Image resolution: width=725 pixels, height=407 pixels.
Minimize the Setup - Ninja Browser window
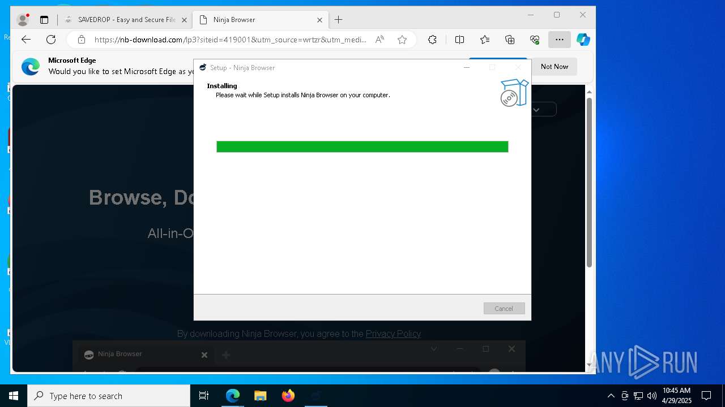point(467,67)
